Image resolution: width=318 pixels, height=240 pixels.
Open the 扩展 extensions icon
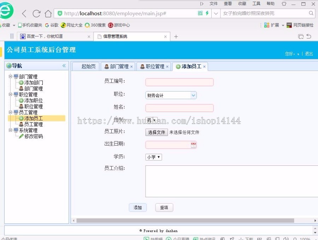point(272,25)
